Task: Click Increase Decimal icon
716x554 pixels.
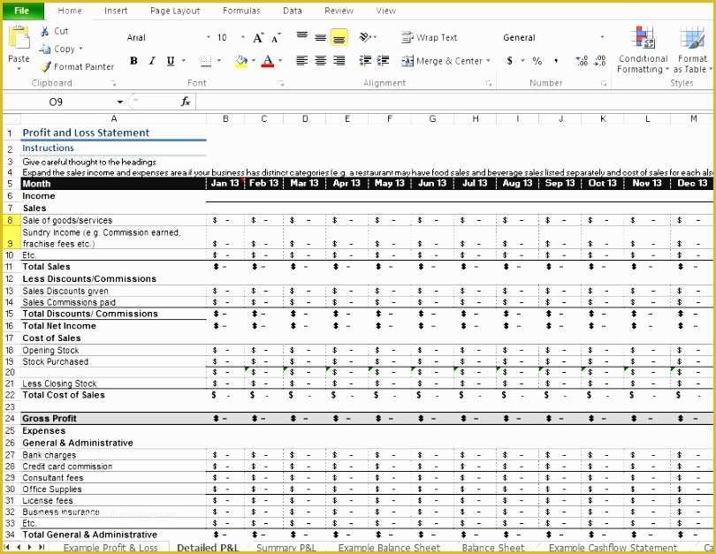Action: point(582,60)
